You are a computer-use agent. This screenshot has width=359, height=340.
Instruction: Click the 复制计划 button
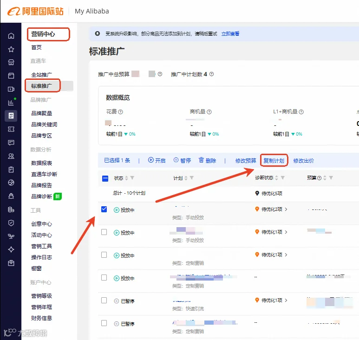point(274,161)
